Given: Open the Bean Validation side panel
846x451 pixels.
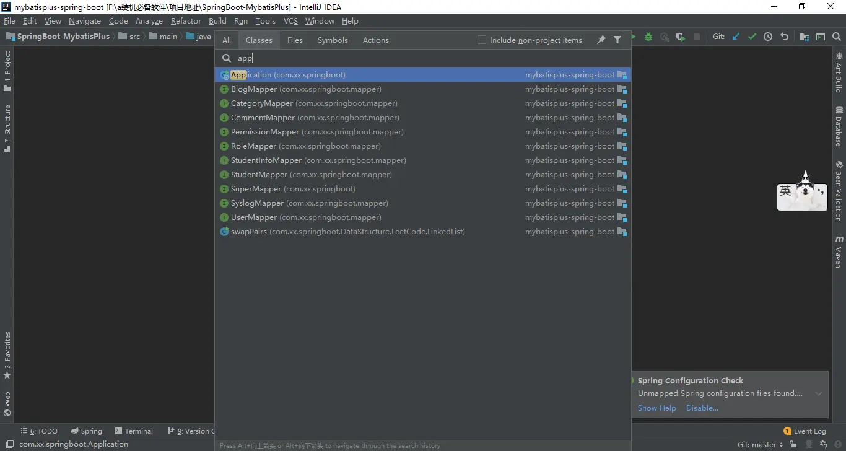Looking at the screenshot, I should click(839, 191).
